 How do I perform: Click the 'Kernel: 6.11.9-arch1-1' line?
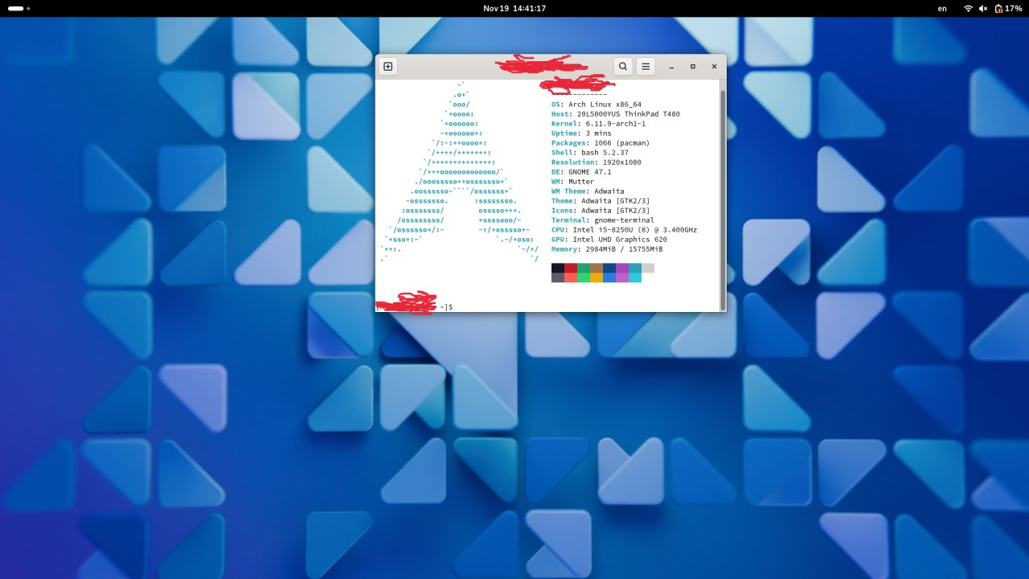click(599, 124)
